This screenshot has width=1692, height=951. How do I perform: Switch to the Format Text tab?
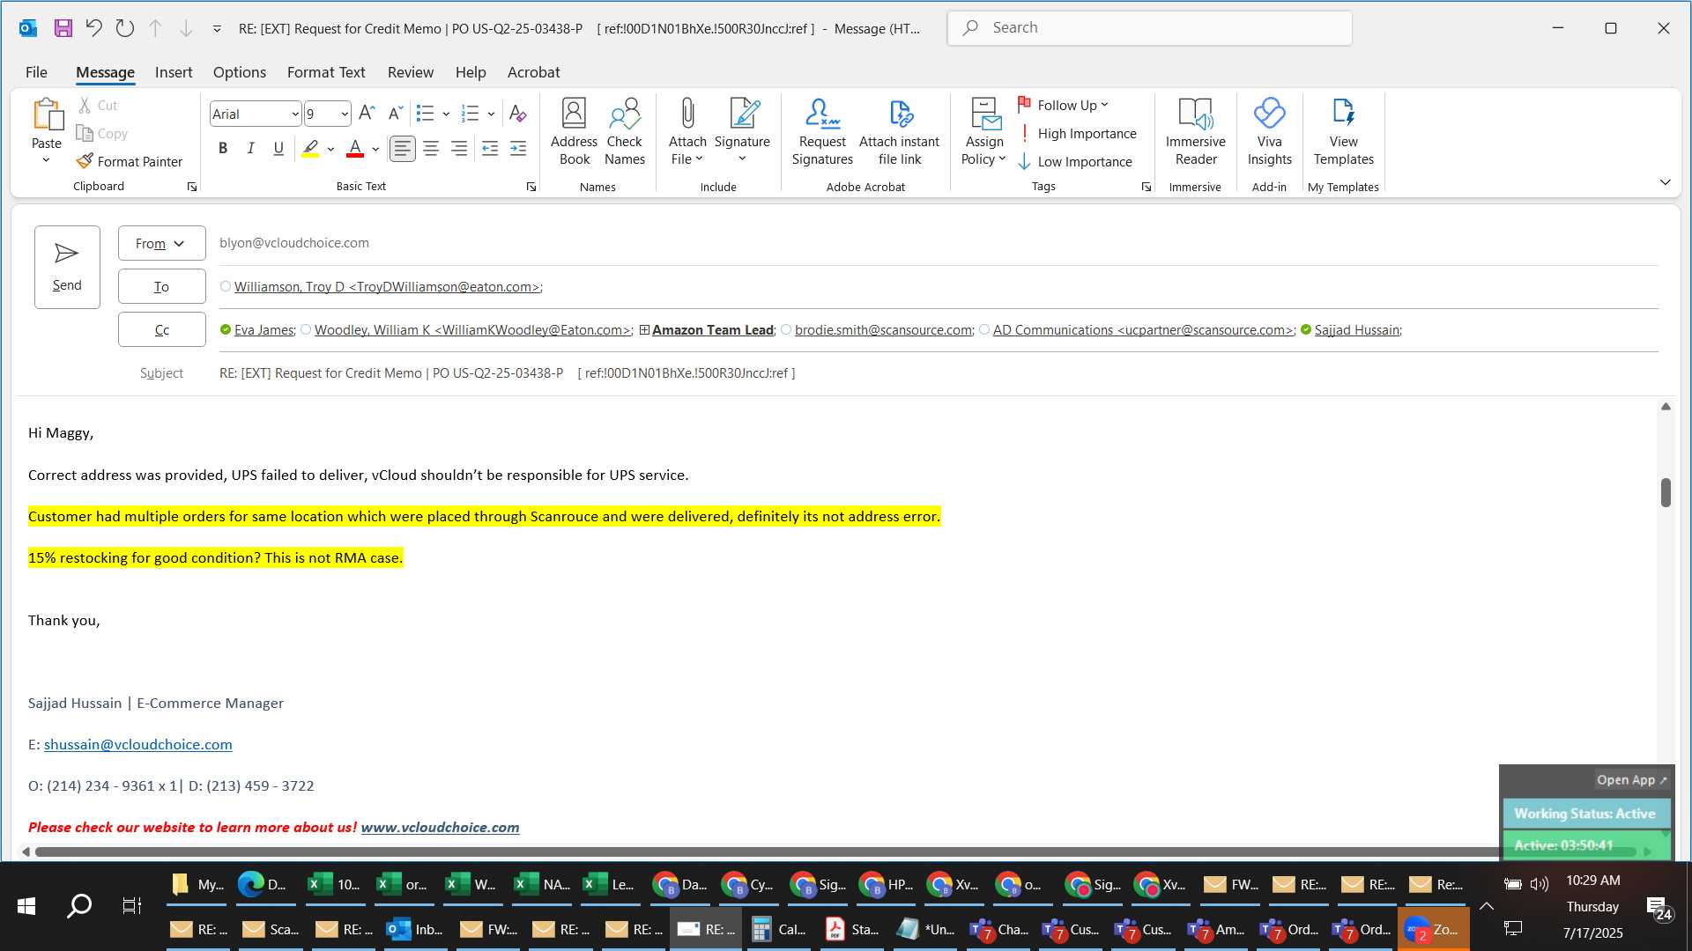tap(326, 72)
